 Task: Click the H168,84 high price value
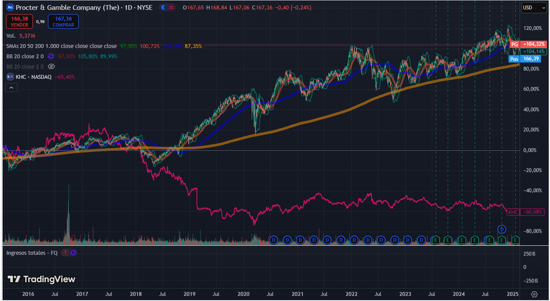pyautogui.click(x=217, y=8)
